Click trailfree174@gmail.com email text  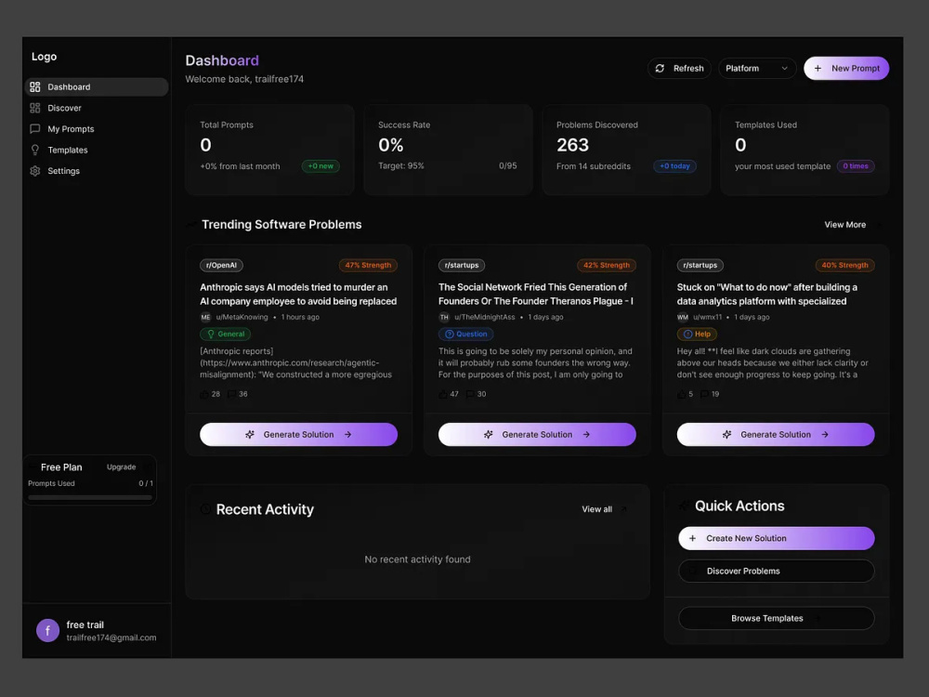tap(111, 638)
